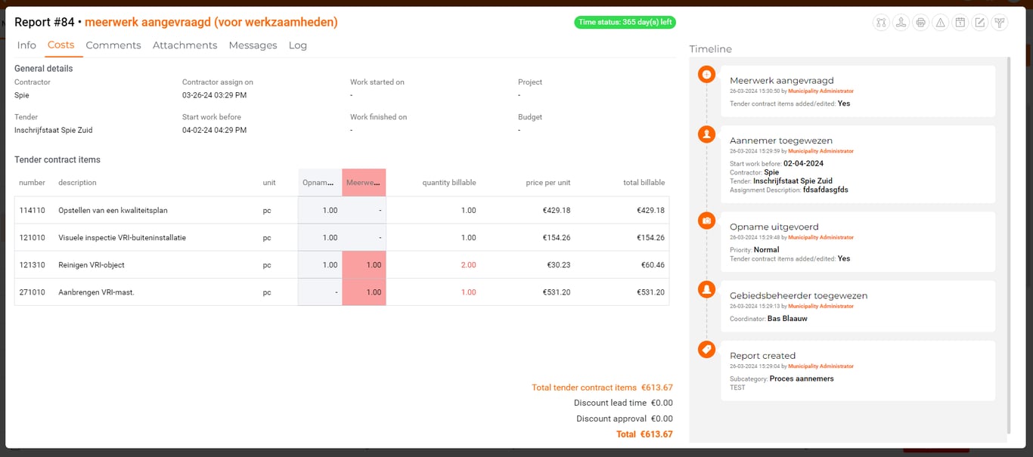Click Subcategory Proces aannemers text
This screenshot has width=1033, height=457.
pyautogui.click(x=802, y=378)
